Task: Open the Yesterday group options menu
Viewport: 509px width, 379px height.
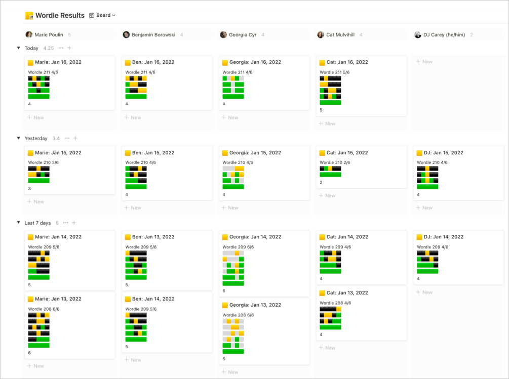Action: [67, 138]
